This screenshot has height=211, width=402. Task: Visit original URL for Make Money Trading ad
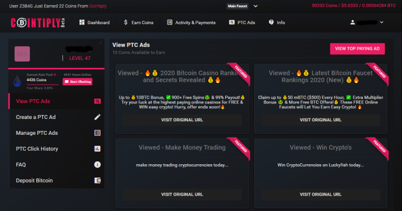(182, 195)
